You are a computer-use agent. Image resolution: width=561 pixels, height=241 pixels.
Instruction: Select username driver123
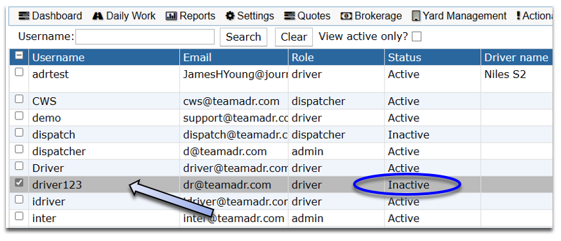point(57,185)
